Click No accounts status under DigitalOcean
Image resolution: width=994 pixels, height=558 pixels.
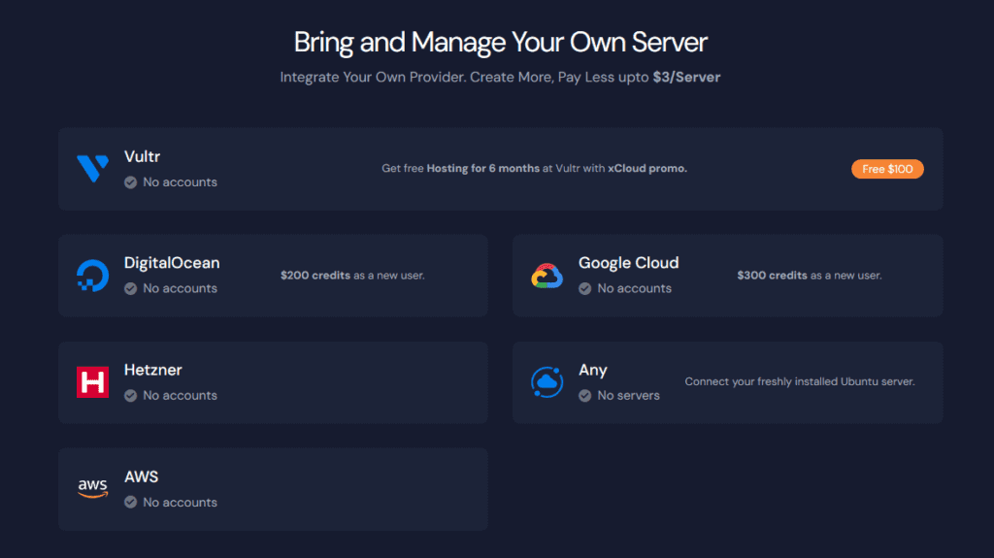pyautogui.click(x=180, y=289)
